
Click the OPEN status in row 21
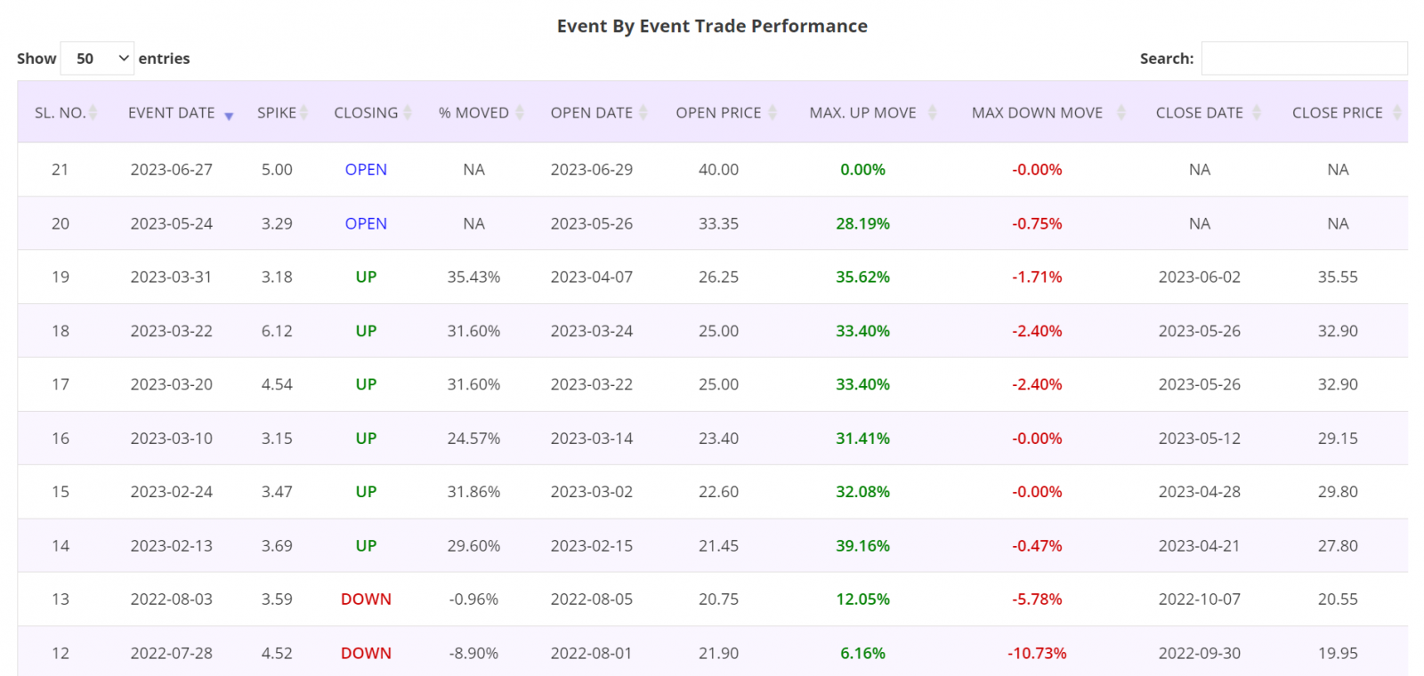coord(366,170)
